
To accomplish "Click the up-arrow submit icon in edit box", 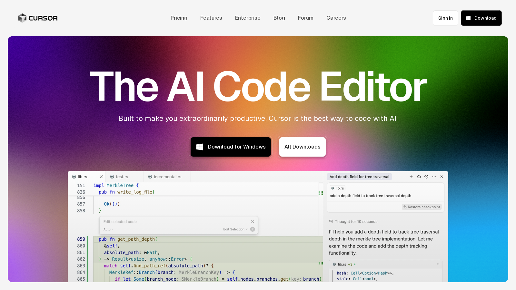I will (253, 229).
